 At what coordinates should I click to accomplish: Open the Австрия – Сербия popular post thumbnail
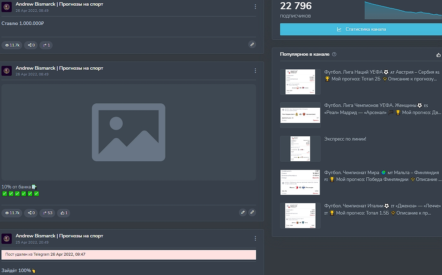300,82
